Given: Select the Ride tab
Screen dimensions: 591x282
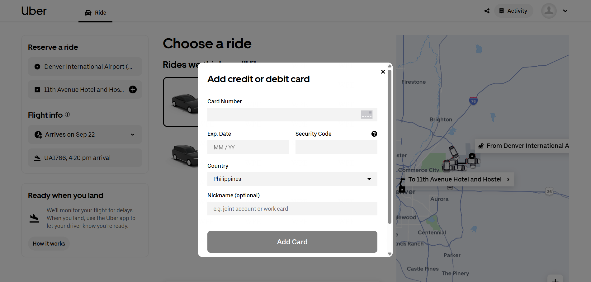Looking at the screenshot, I should pos(96,13).
